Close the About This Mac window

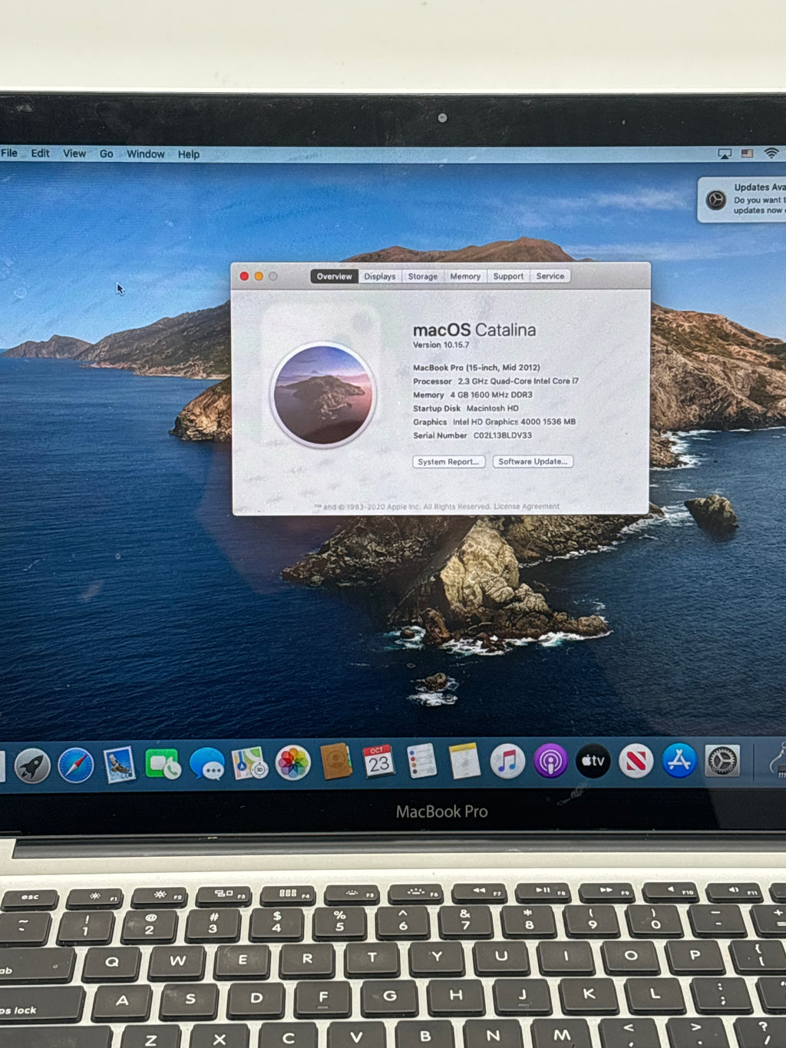coord(244,276)
